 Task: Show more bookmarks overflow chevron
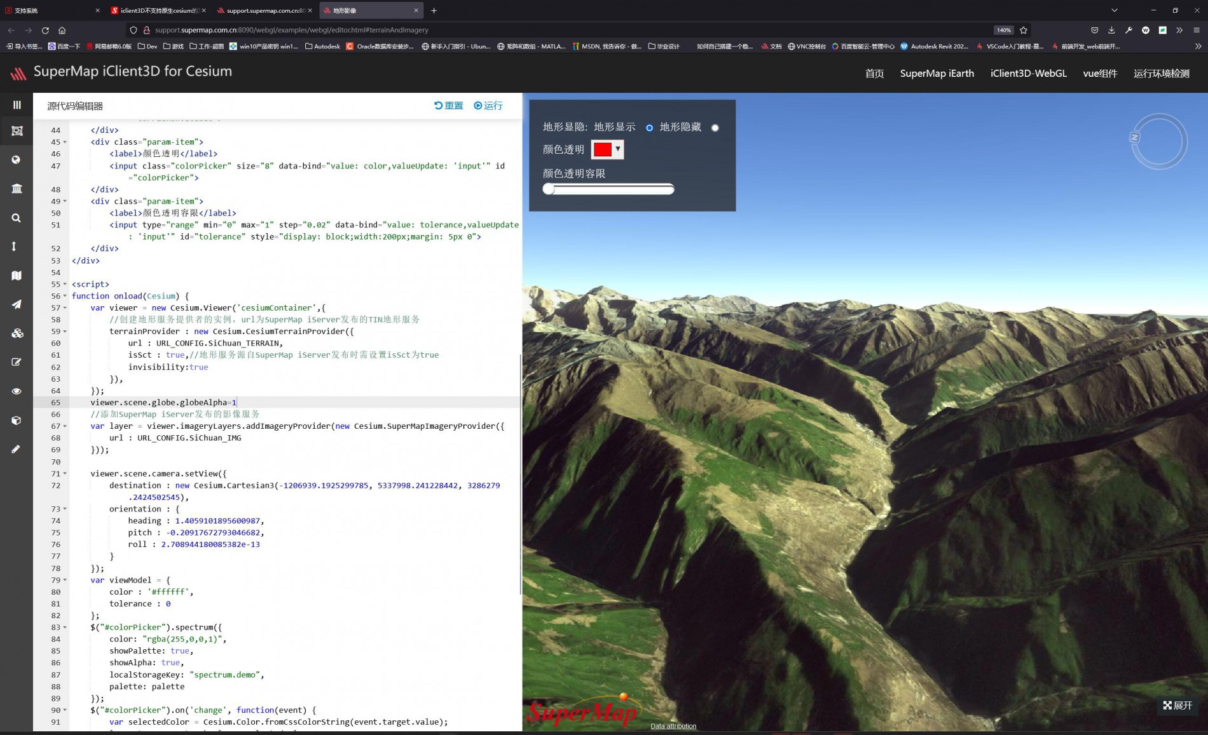[x=1198, y=46]
